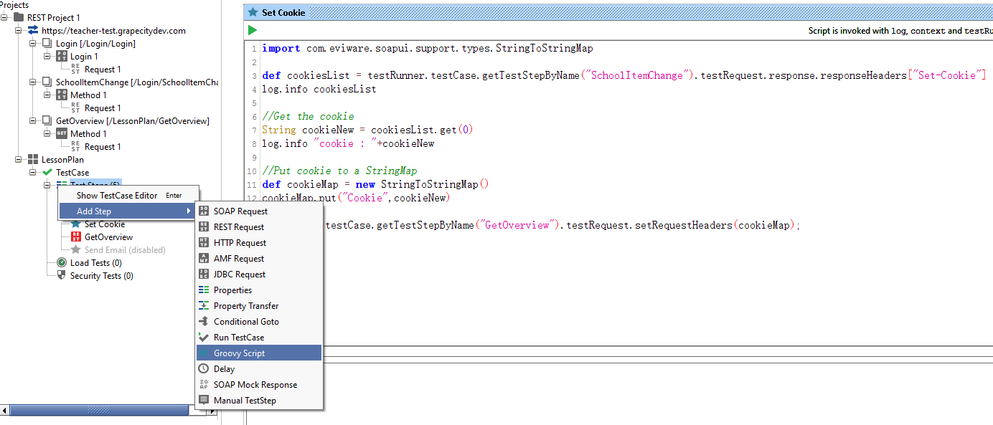Collapse the LessonPlan test suite node
Screen dimensions: 993x425
click(x=19, y=159)
